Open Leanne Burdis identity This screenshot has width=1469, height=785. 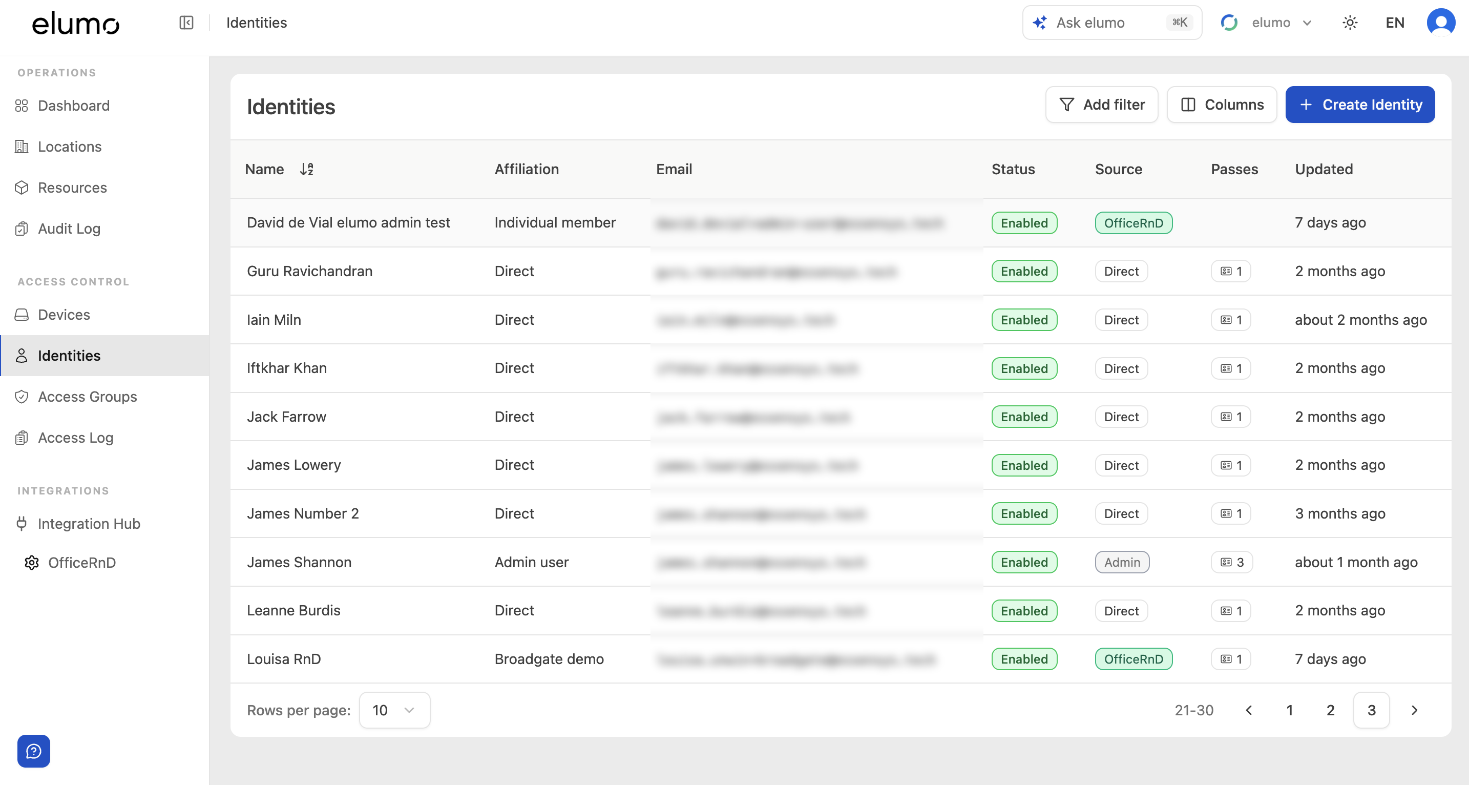click(x=841, y=610)
